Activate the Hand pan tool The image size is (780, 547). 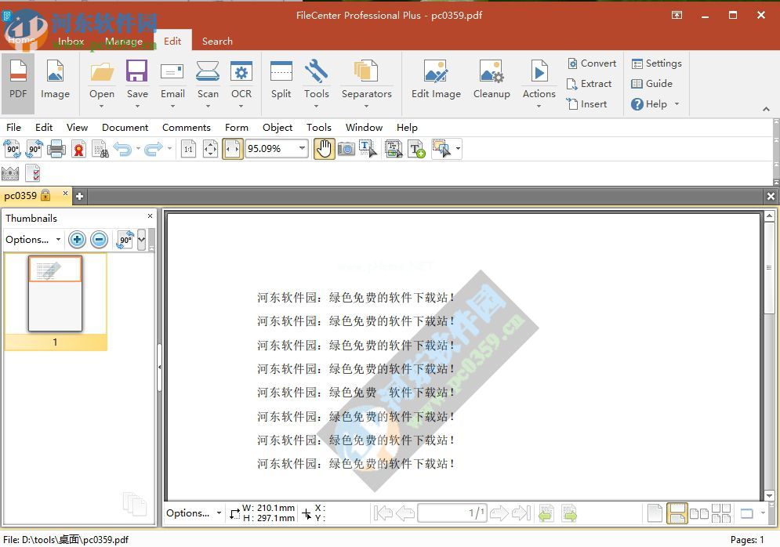324,148
